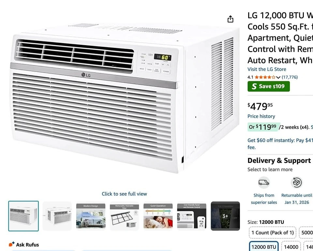The width and height of the screenshot is (313, 251).
Task: Open the 17,776 reviews count link
Action: pos(290,77)
